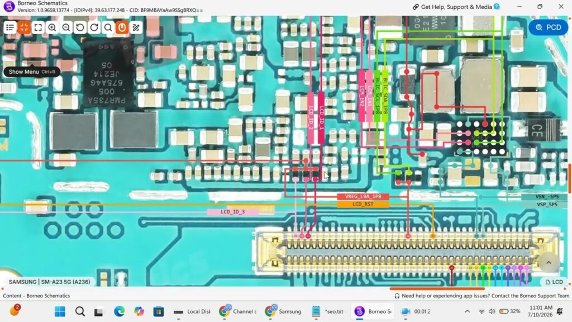Select the draw annotation pencil tool
Screen dimensions: 572x322
point(136,27)
